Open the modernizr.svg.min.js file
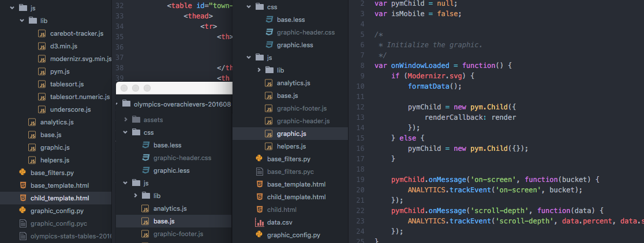The width and height of the screenshot is (644, 243). pyautogui.click(x=81, y=59)
